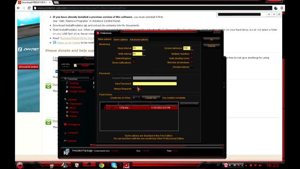
Task: Click the Music icon in Libraries
Action: [67, 108]
